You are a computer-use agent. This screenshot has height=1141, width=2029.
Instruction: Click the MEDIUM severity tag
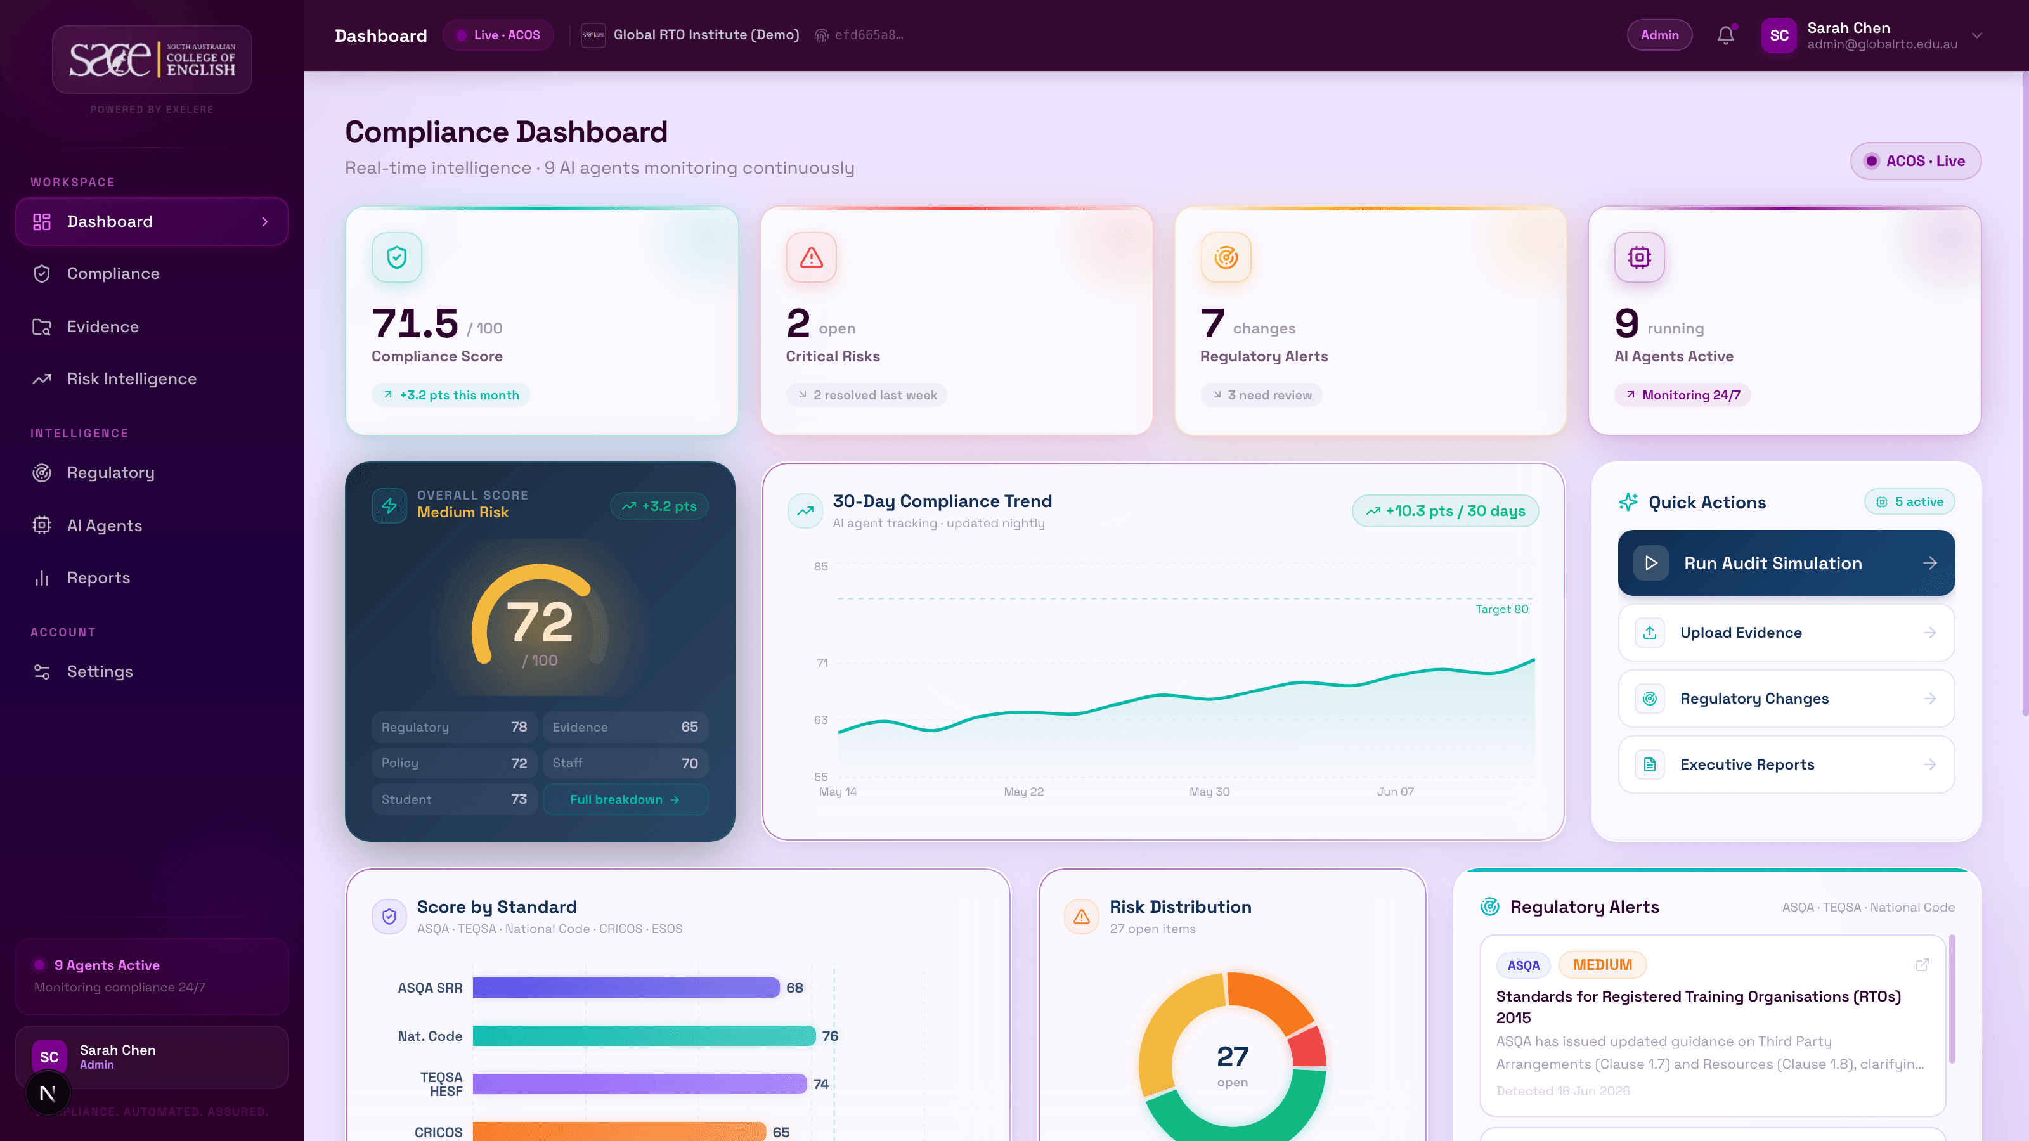point(1602,965)
